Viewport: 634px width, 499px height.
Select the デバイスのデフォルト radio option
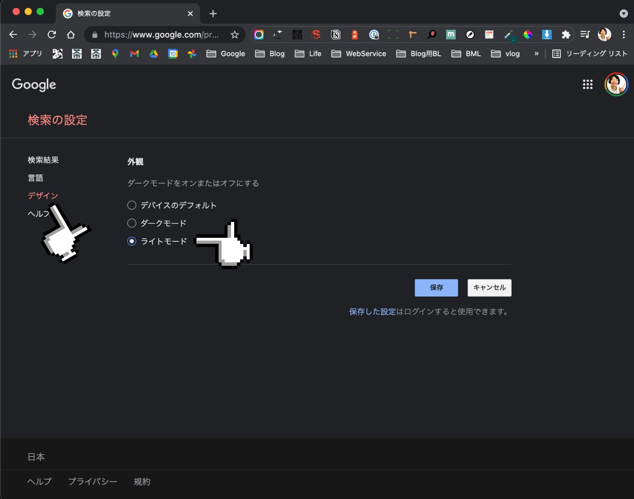click(x=132, y=205)
